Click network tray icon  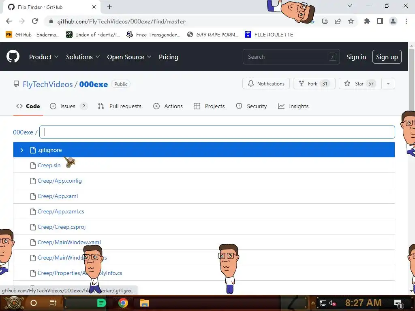[x=323, y=303]
